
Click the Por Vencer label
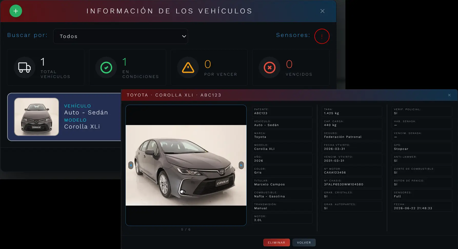click(221, 74)
